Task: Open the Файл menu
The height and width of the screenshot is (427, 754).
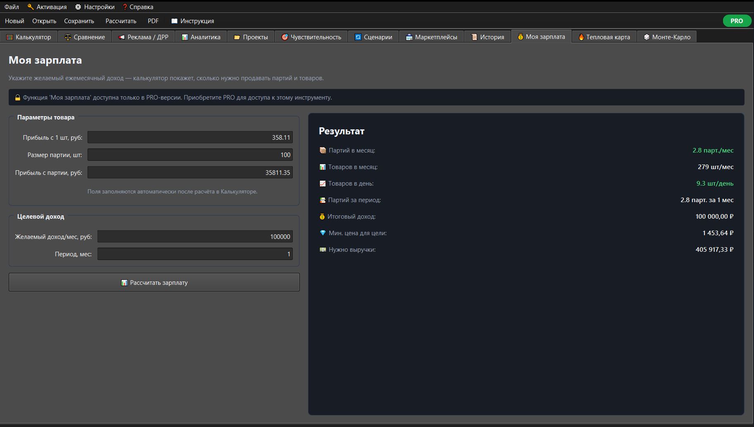Action: 12,7
